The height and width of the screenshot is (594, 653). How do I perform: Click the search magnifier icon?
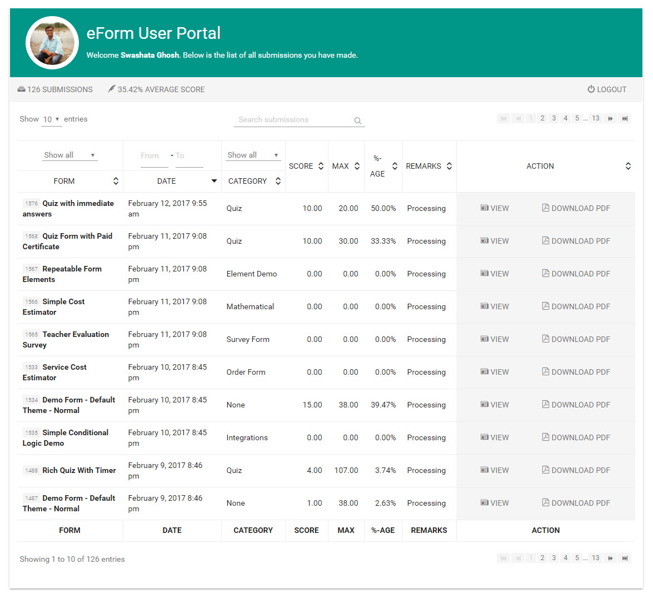(357, 120)
